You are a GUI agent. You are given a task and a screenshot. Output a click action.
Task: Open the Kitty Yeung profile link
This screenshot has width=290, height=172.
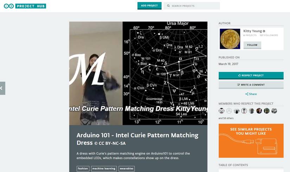tap(252, 31)
